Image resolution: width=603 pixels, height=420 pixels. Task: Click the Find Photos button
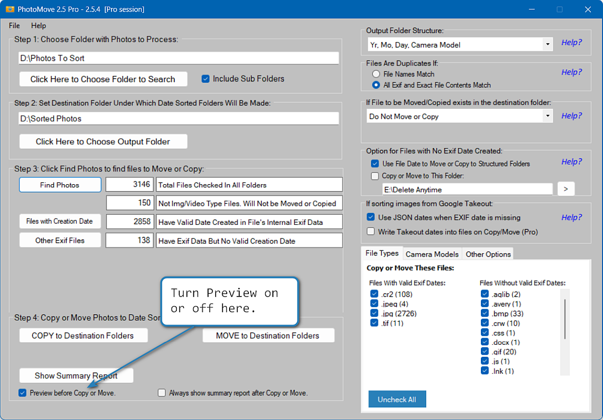click(60, 185)
